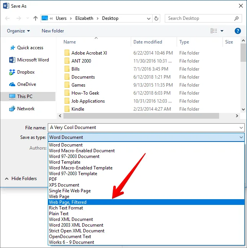The height and width of the screenshot is (248, 247).
Task: Click the refresh icon beside the address bar
Action: point(156,18)
